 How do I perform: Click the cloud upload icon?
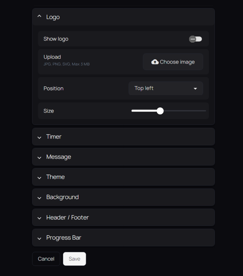(x=155, y=62)
